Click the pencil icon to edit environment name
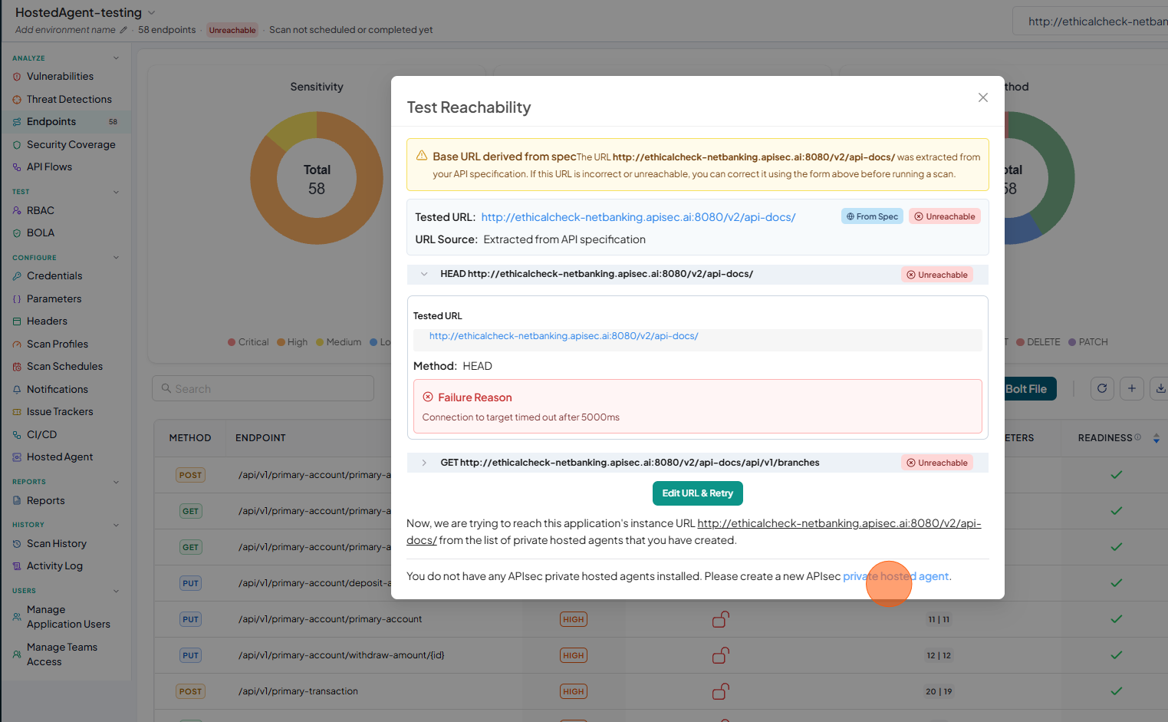The height and width of the screenshot is (722, 1168). pos(123,30)
